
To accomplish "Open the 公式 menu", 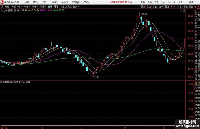I will [156, 2].
